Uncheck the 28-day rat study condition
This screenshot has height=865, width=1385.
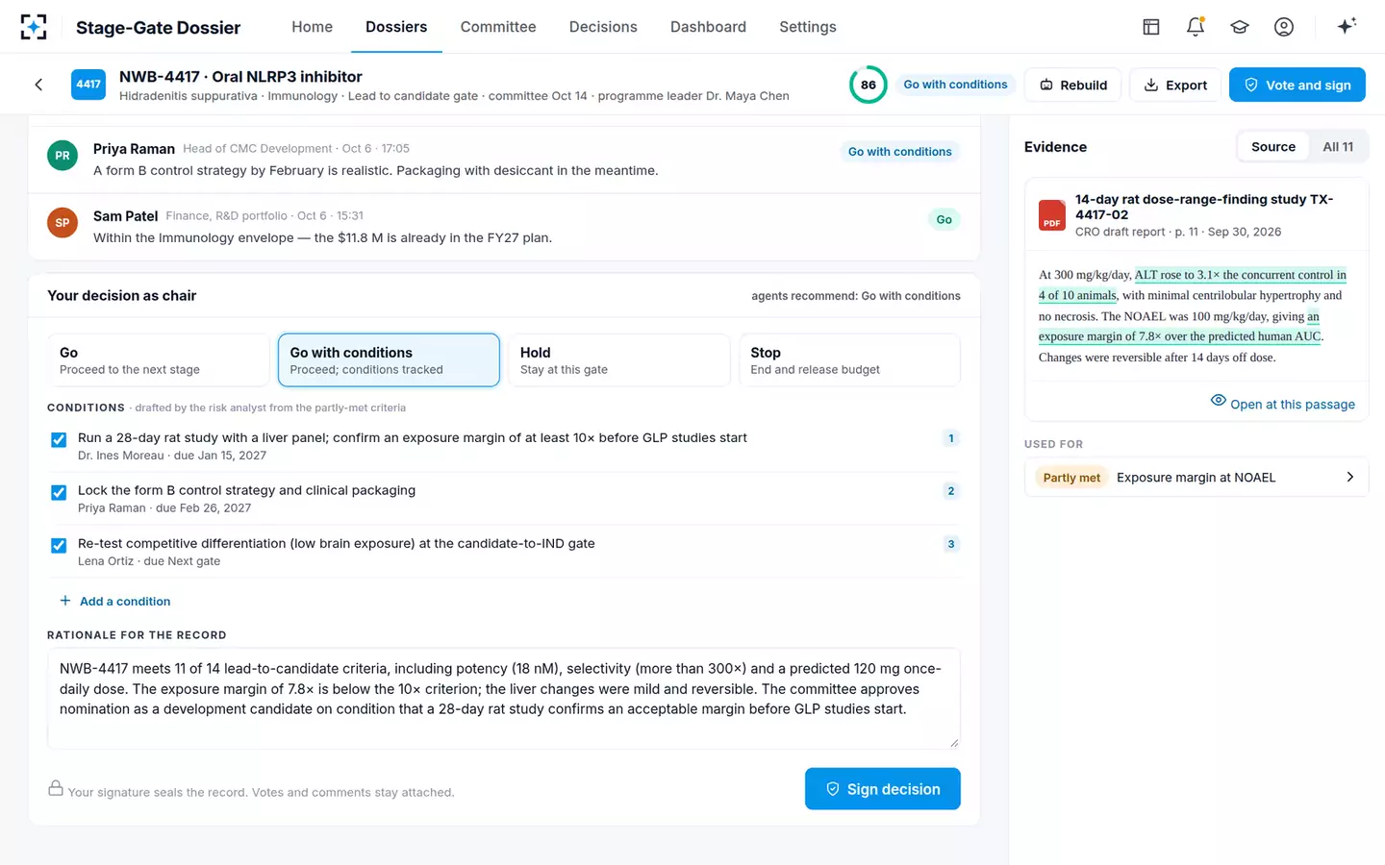point(59,439)
